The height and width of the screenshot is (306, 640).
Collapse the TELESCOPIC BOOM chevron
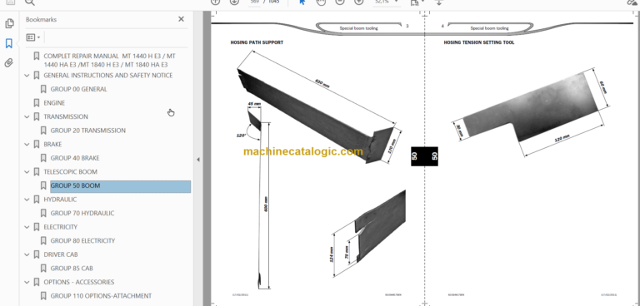(27, 172)
